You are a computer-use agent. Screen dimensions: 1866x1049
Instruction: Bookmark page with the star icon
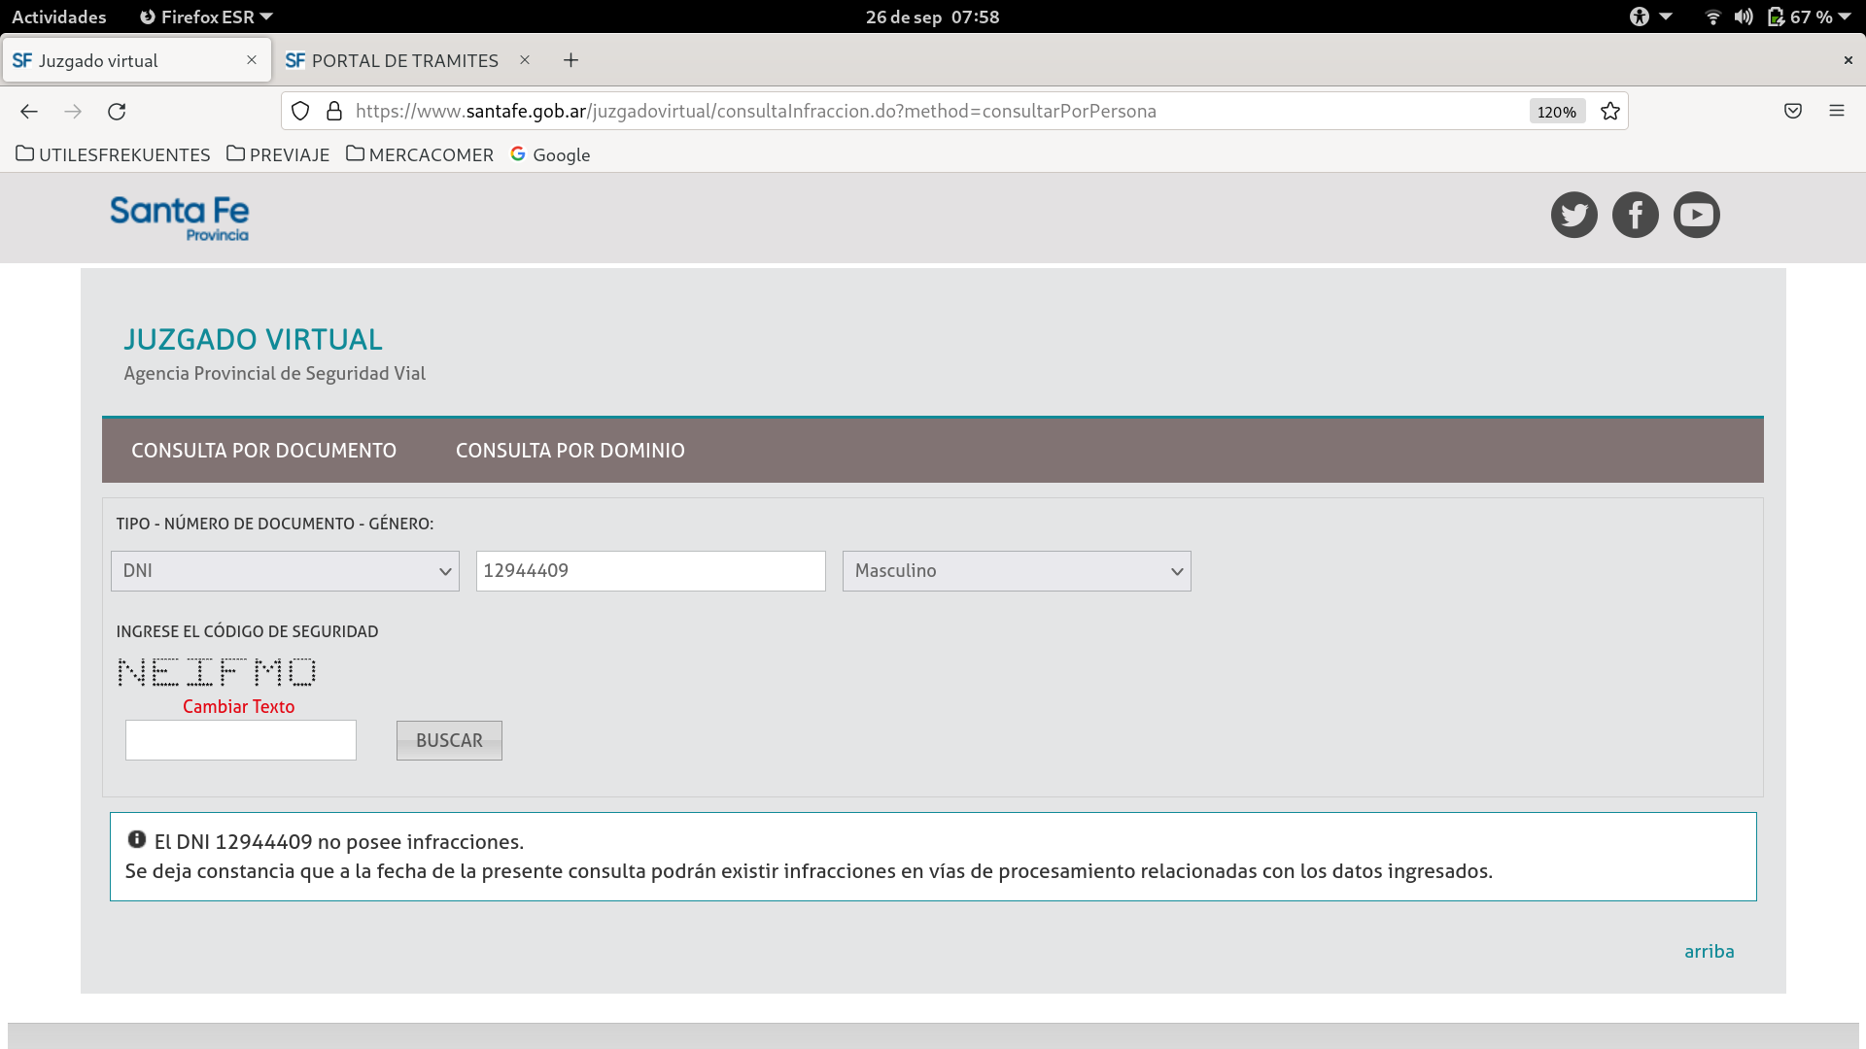click(1610, 112)
